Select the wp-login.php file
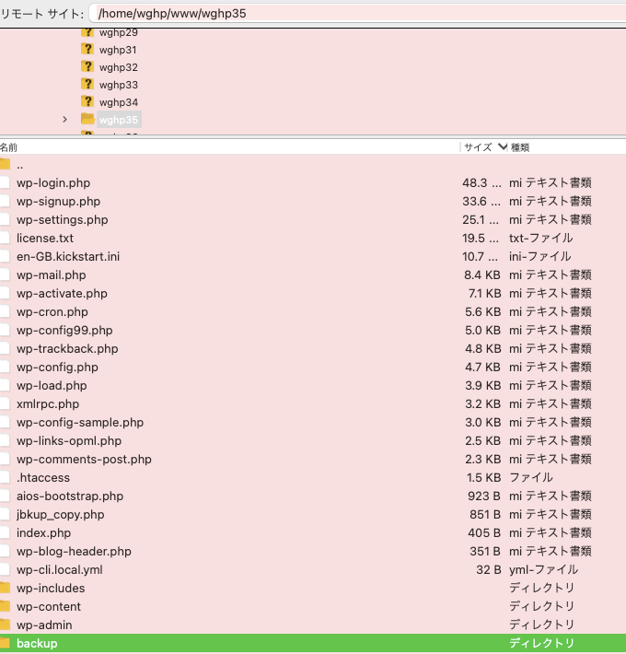626x654 pixels. tap(53, 183)
